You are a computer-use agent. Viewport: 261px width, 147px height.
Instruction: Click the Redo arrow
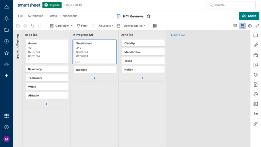40,26
